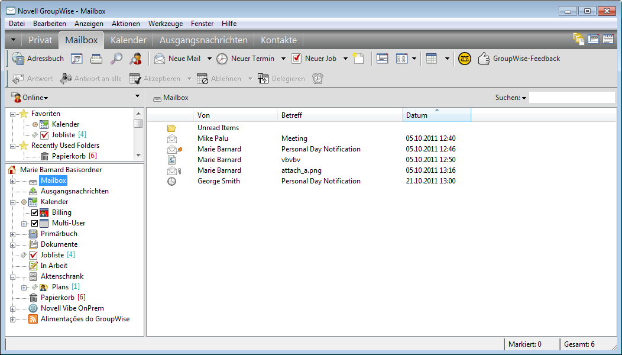Collapse the Kalender tree node
622x355 pixels.
point(12,202)
